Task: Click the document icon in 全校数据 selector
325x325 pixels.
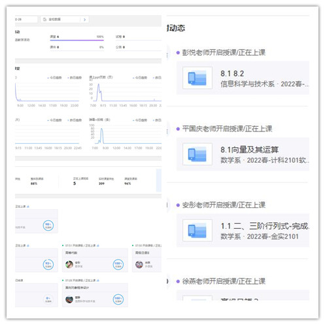Action: pos(44,20)
